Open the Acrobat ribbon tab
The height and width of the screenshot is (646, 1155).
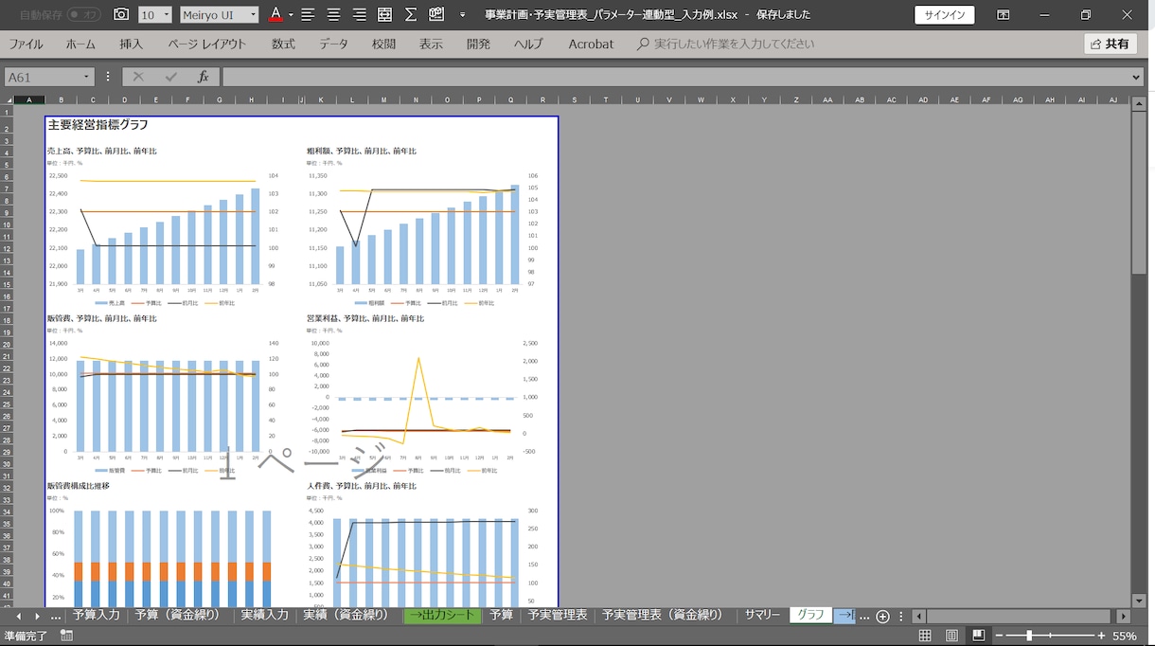[591, 44]
